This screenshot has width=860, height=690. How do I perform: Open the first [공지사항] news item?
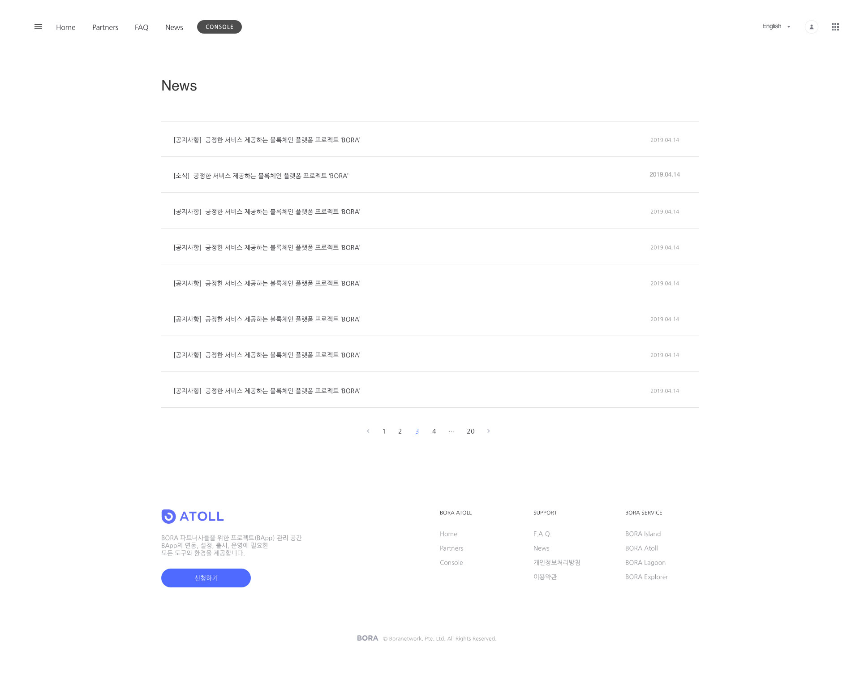pyautogui.click(x=267, y=140)
